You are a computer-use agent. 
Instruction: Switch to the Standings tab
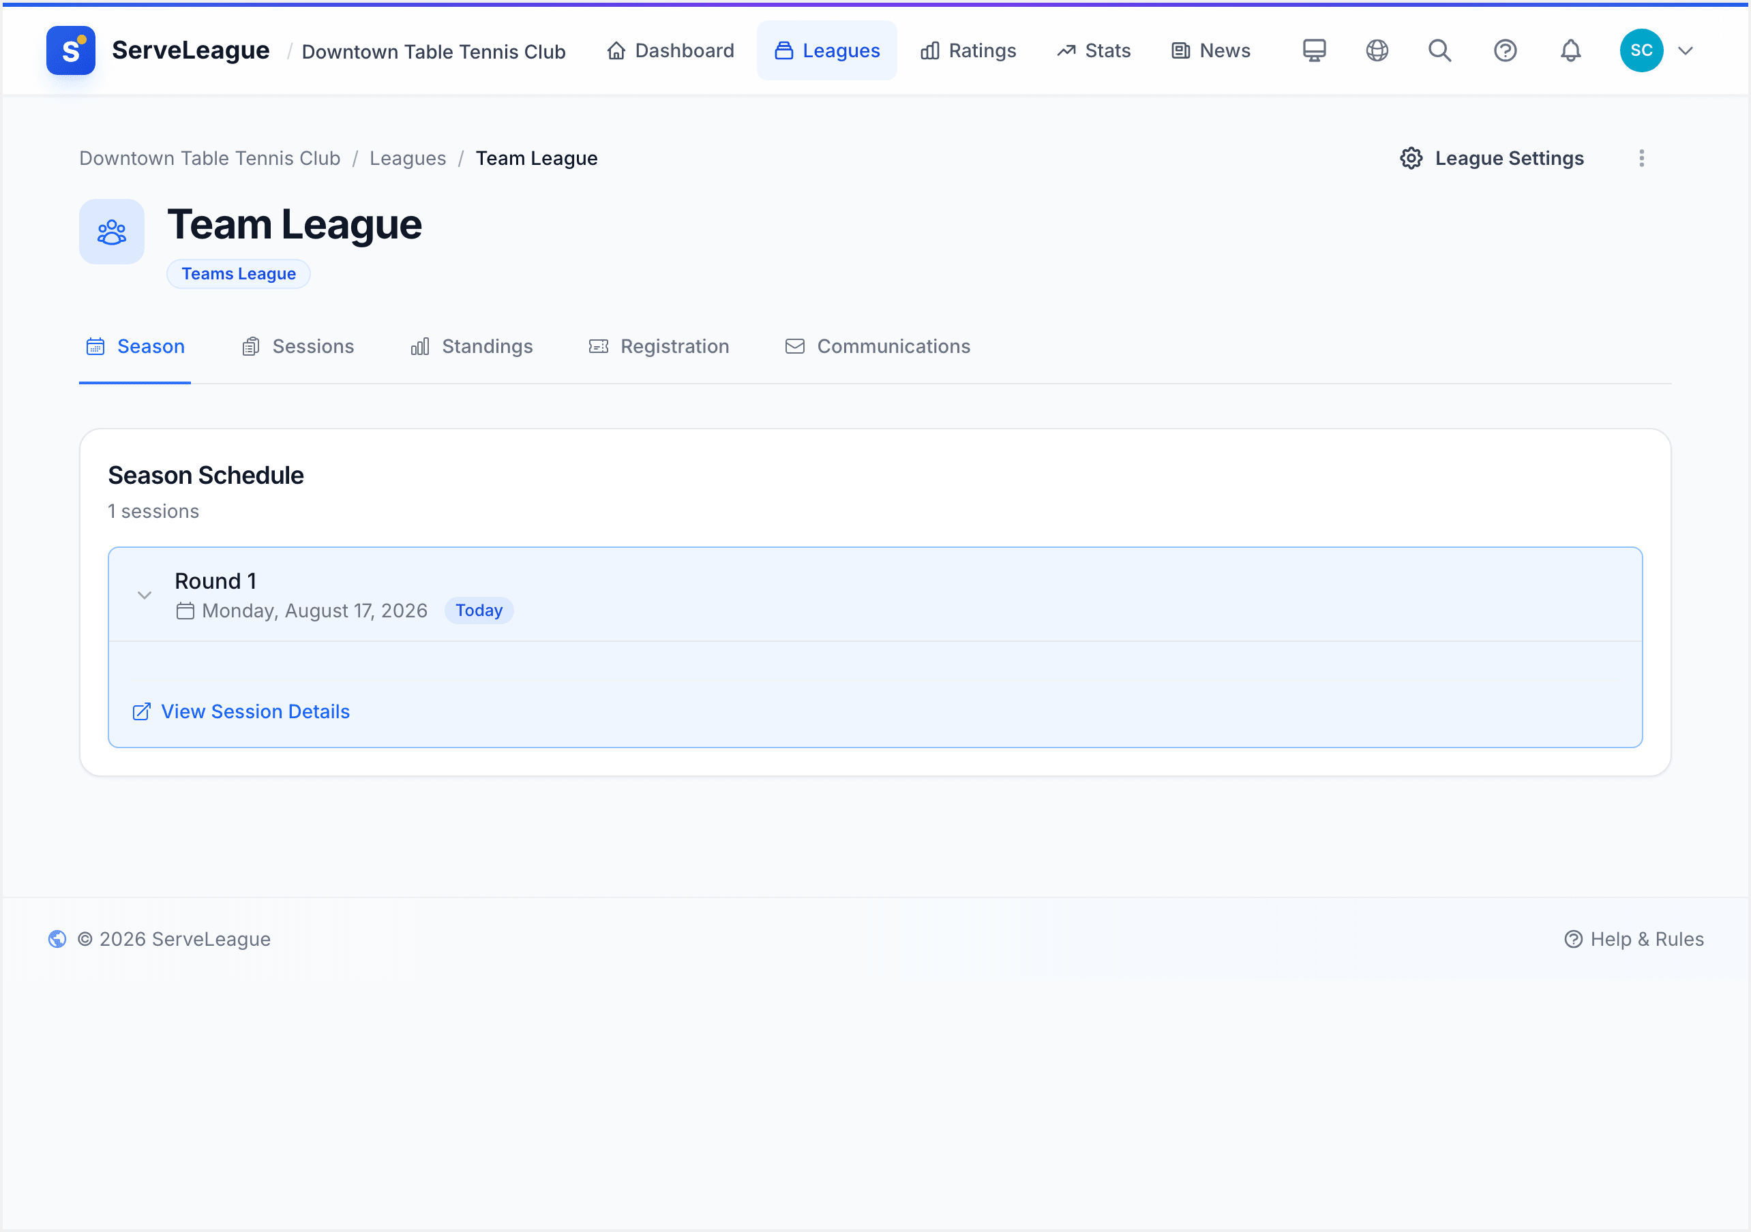point(471,346)
